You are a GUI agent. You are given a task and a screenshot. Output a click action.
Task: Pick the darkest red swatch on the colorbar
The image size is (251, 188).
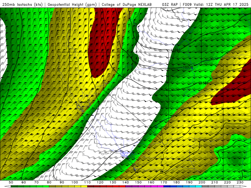(90, 186)
